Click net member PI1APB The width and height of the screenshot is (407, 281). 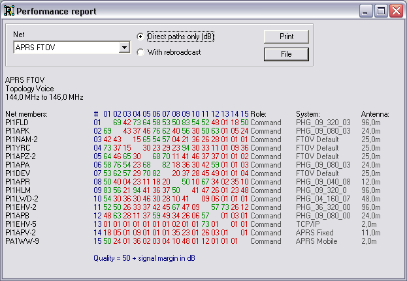[18, 216]
